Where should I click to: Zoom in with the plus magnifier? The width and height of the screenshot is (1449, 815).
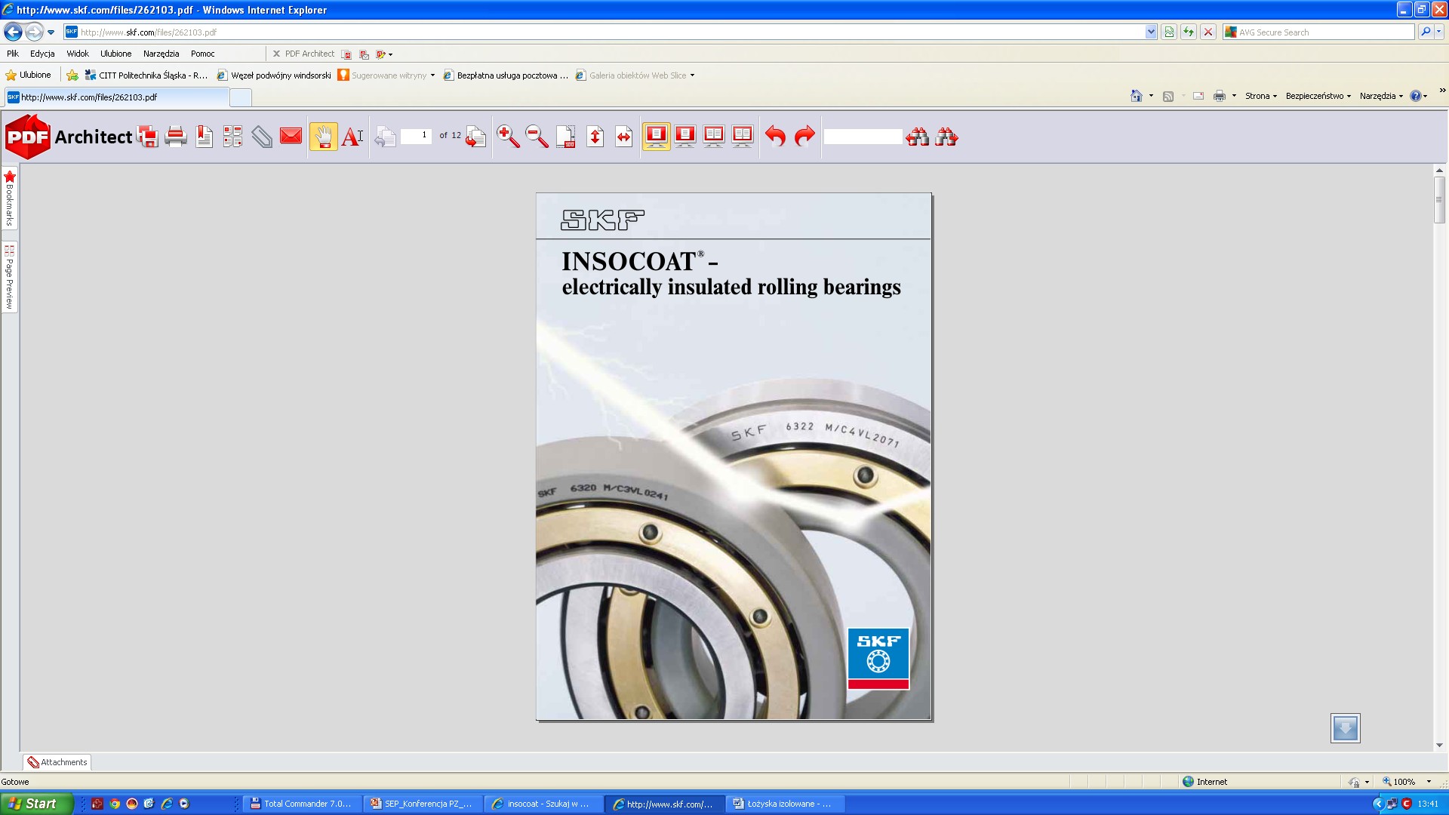tap(508, 137)
